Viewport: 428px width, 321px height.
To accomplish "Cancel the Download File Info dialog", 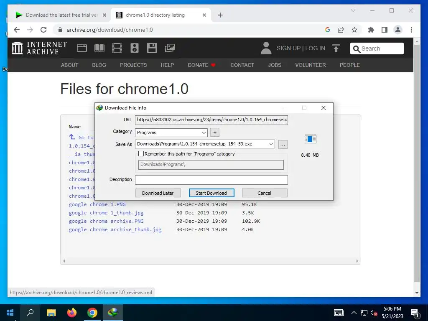I will [265, 193].
